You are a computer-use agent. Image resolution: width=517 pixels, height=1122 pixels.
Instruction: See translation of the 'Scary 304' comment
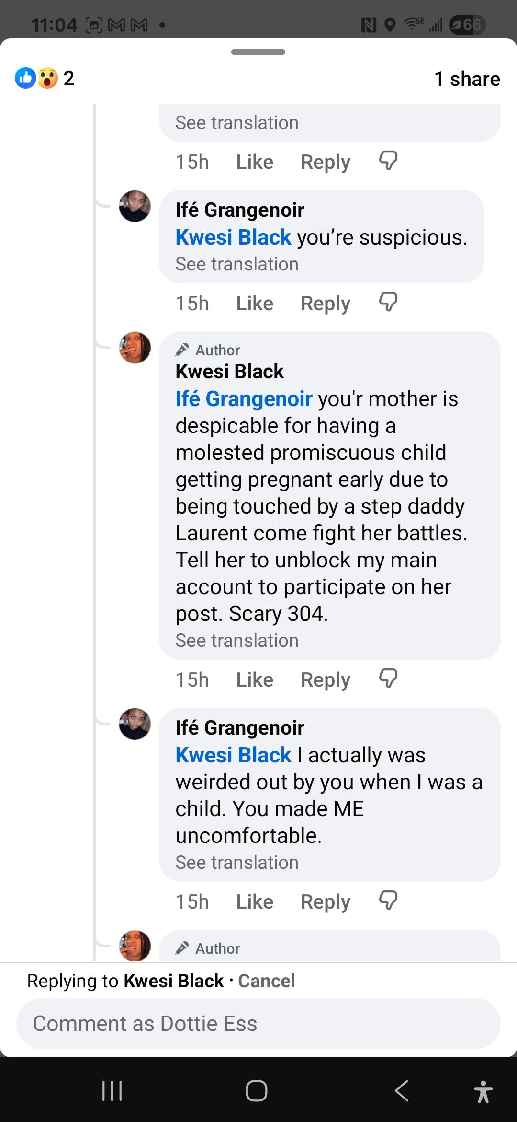[x=236, y=640]
